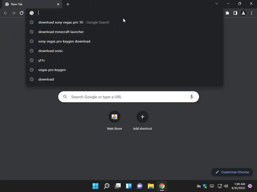Open the Web Store shortcut

pyautogui.click(x=114, y=121)
